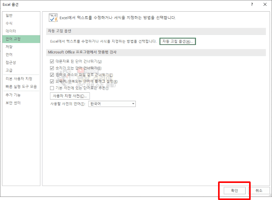
Task: Enable 기본 사전에 있는 단어로만 추천
Action: click(52, 88)
